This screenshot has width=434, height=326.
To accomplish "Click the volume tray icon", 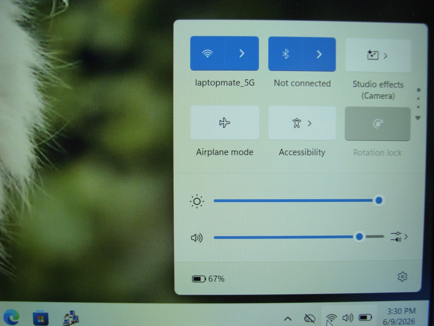I will pyautogui.click(x=347, y=317).
